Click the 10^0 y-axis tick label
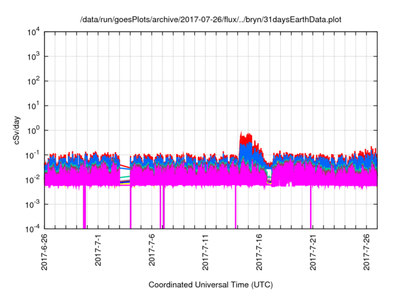 click(32, 130)
